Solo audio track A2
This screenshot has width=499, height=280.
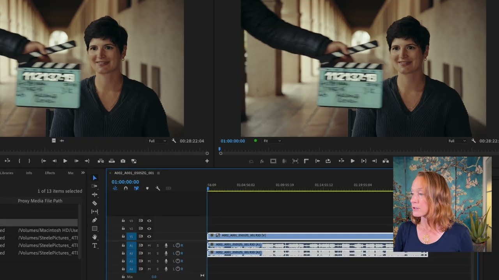click(x=157, y=253)
